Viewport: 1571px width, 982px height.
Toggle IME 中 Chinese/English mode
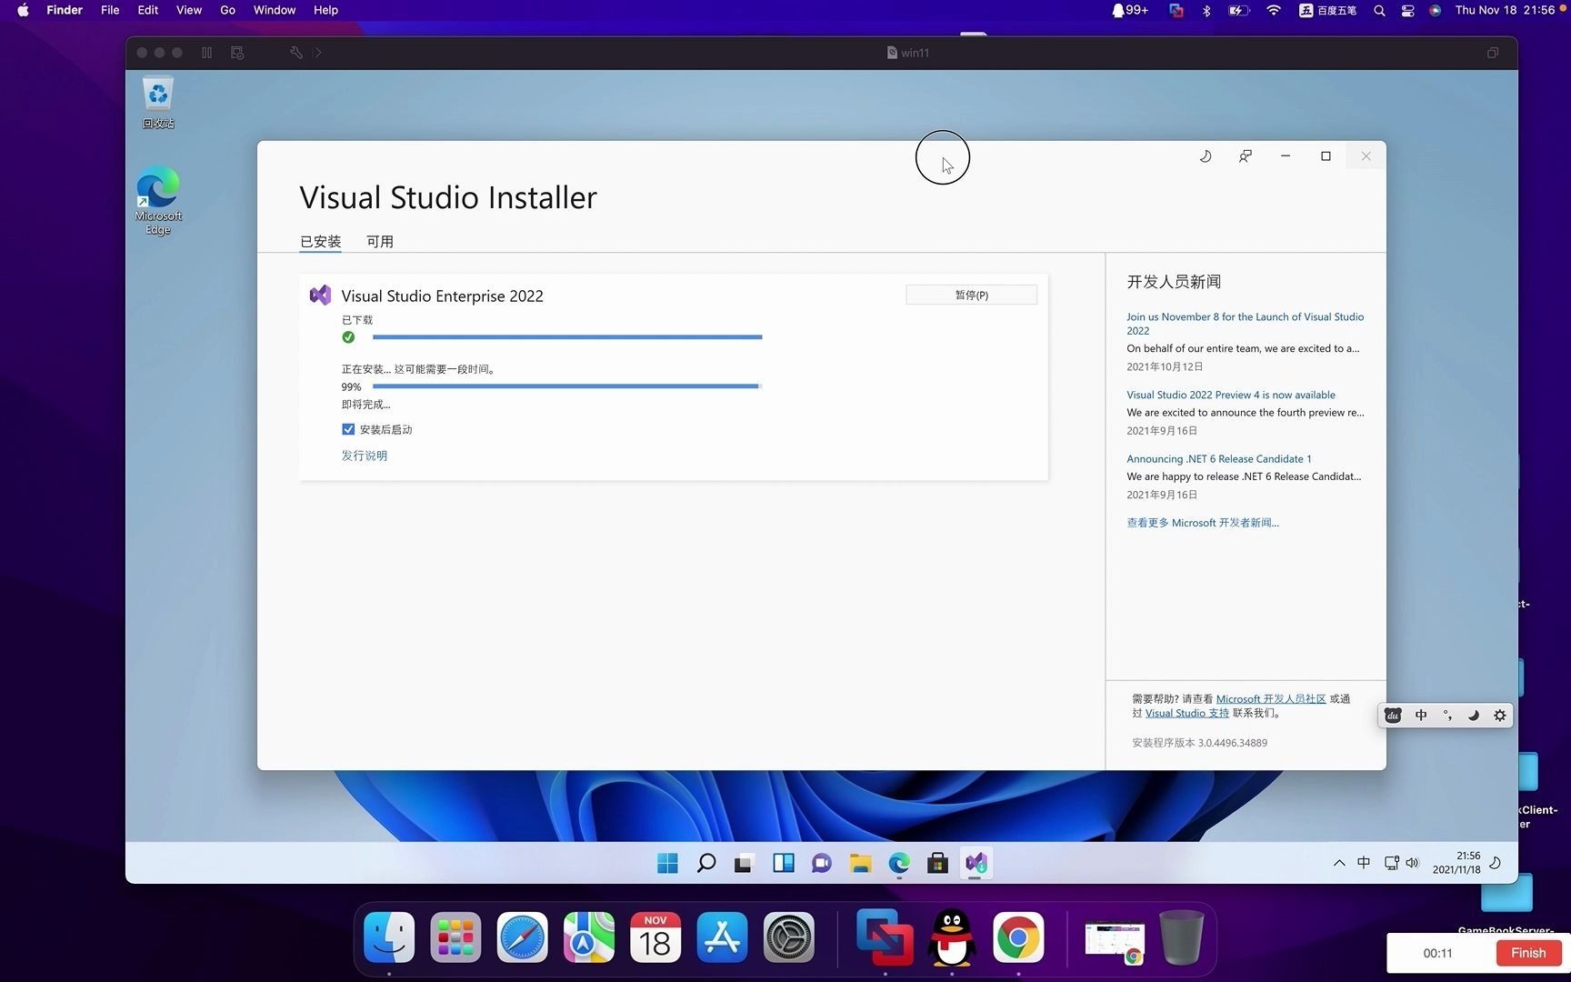[x=1421, y=716]
